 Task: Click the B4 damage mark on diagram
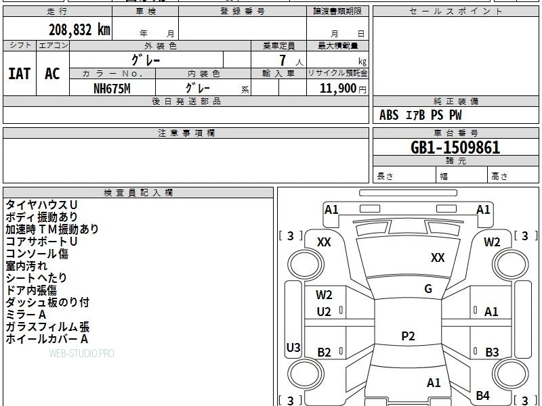click(482, 395)
